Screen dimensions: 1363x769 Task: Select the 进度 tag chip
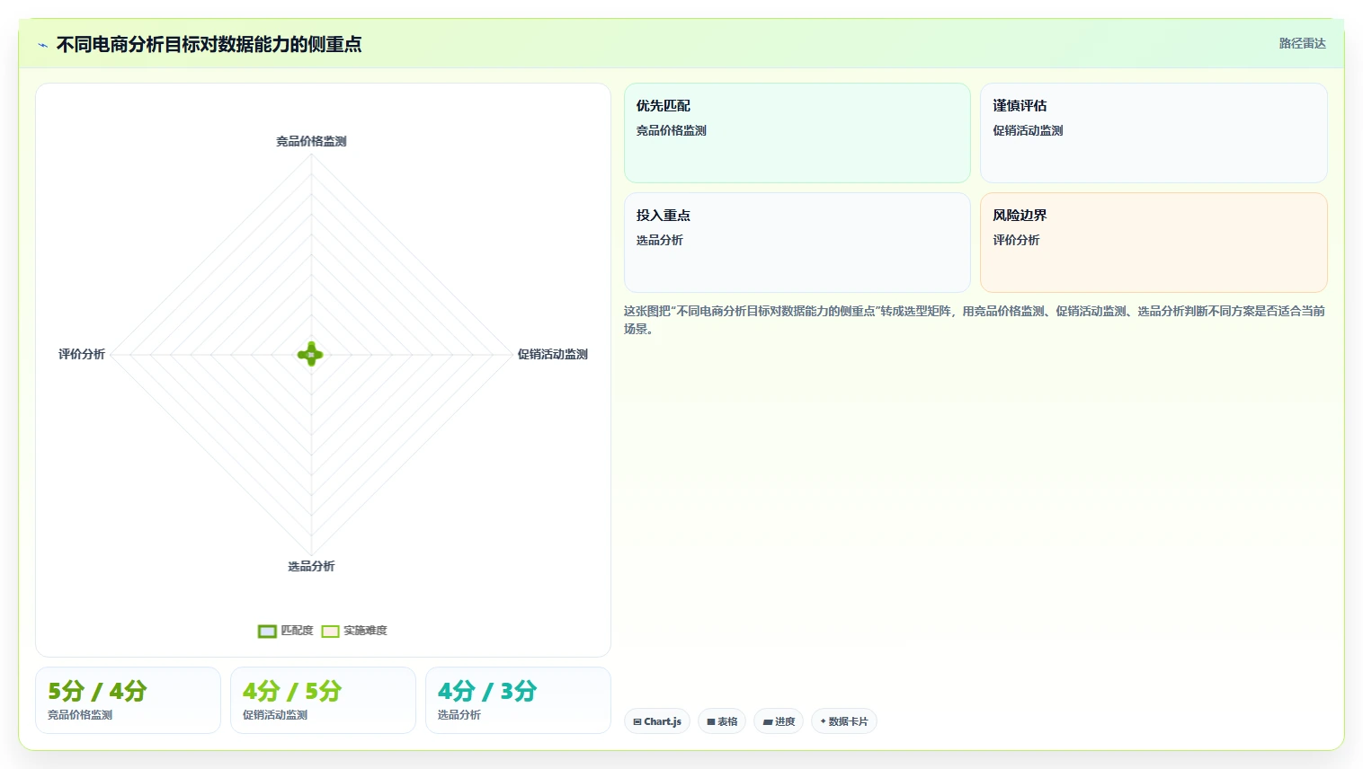click(x=779, y=721)
